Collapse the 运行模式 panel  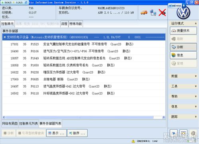coord(196,24)
